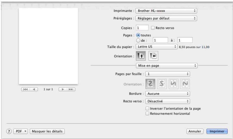
Task: Click the 'de' start page field
Action: [x=161, y=40]
